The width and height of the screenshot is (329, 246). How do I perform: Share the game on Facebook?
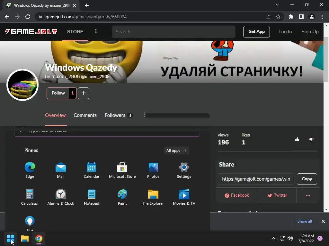[x=237, y=195]
